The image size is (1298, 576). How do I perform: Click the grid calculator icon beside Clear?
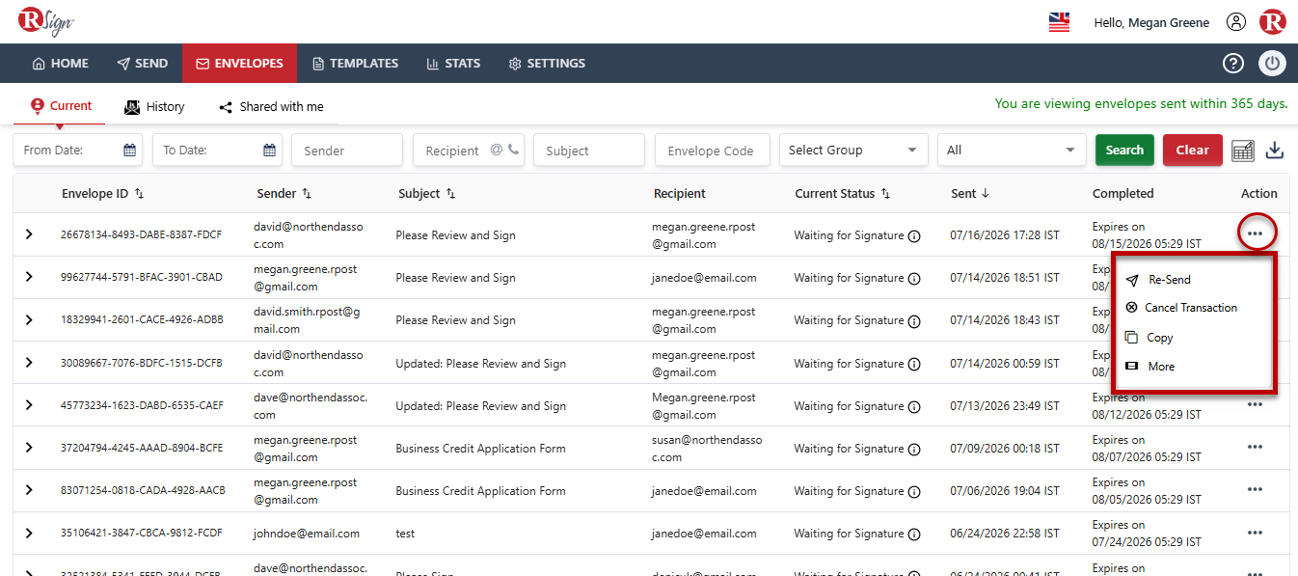click(1243, 151)
